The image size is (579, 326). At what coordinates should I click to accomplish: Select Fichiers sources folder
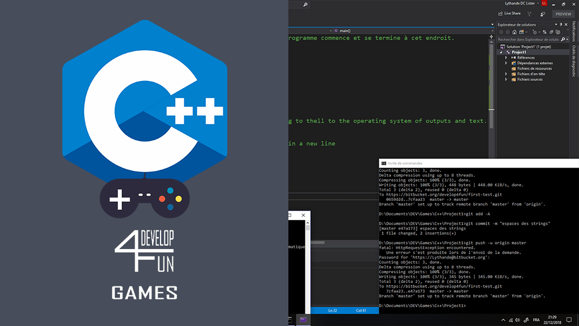[527, 79]
